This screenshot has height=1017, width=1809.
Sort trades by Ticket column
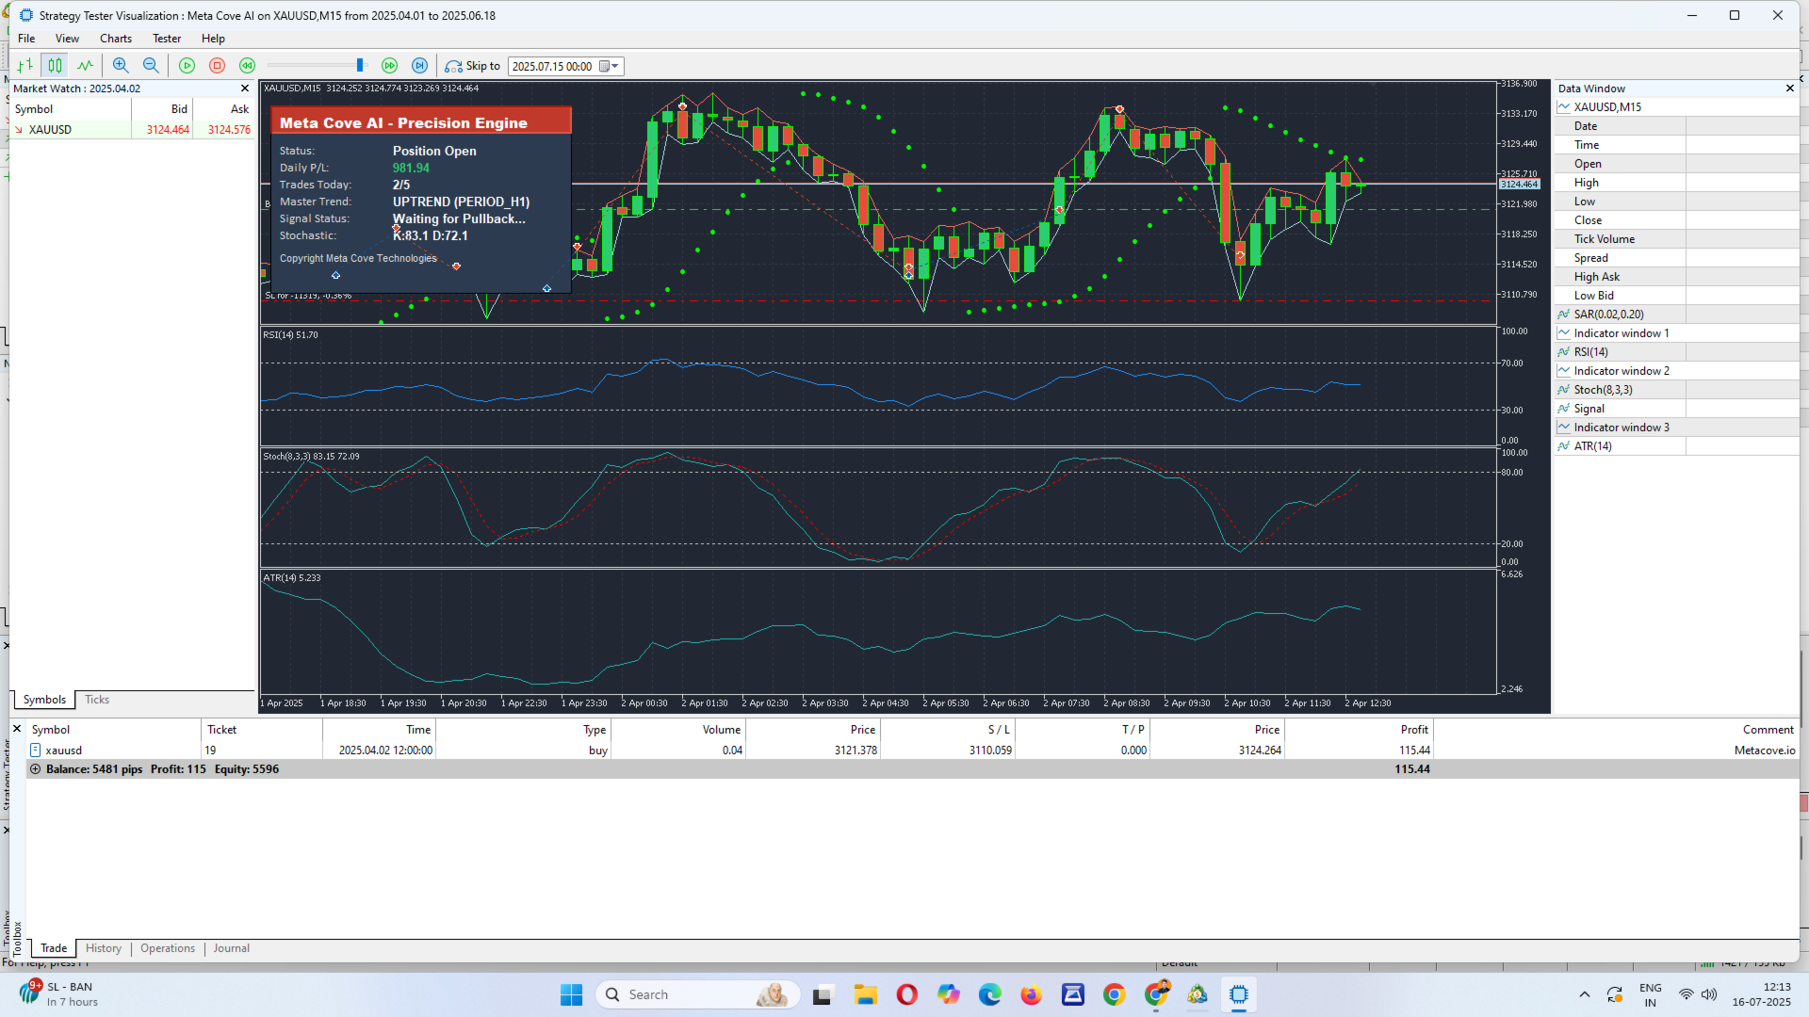262,730
